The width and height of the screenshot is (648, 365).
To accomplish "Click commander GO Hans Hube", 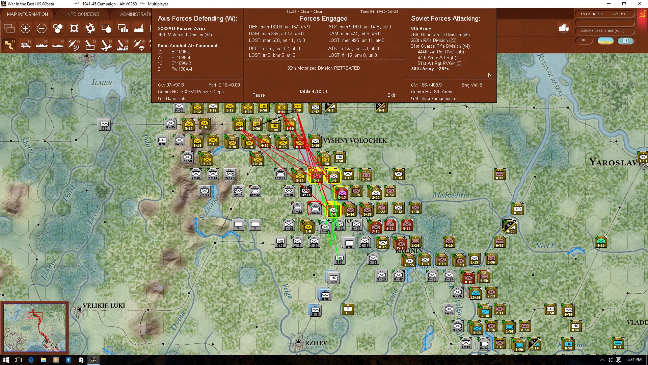I will [x=172, y=98].
